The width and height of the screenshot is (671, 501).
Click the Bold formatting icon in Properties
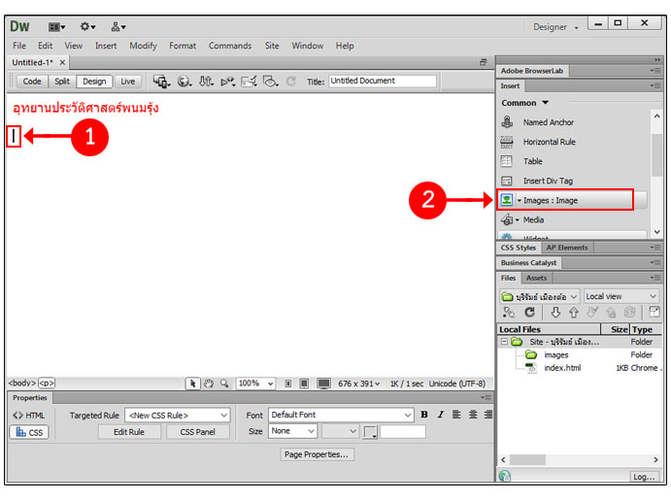(424, 415)
